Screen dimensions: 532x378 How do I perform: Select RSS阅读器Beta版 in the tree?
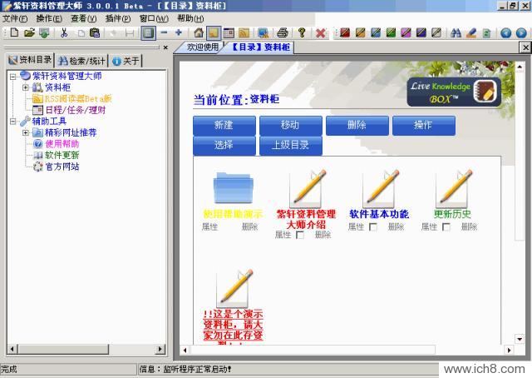pyautogui.click(x=78, y=99)
